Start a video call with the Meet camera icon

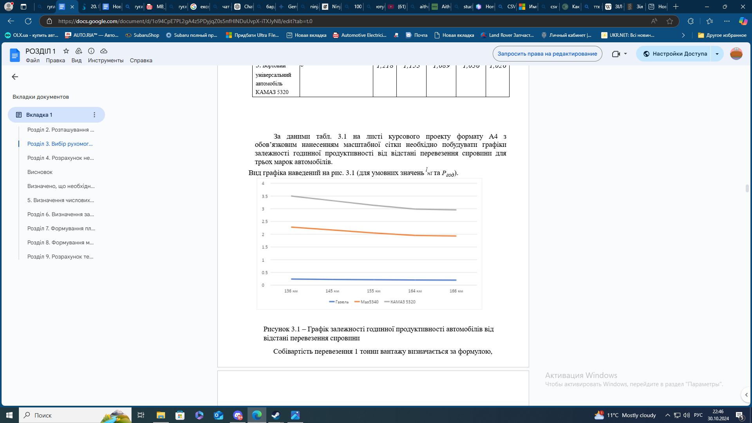pos(616,54)
